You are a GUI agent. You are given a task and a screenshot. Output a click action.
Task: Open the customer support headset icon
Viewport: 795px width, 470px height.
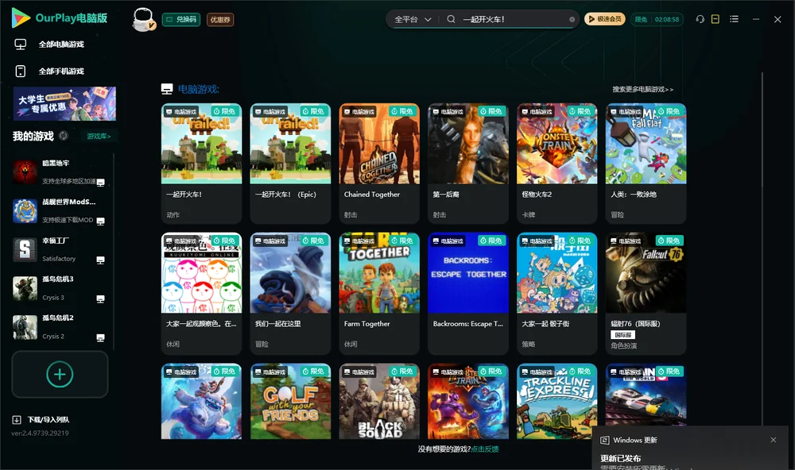[700, 19]
